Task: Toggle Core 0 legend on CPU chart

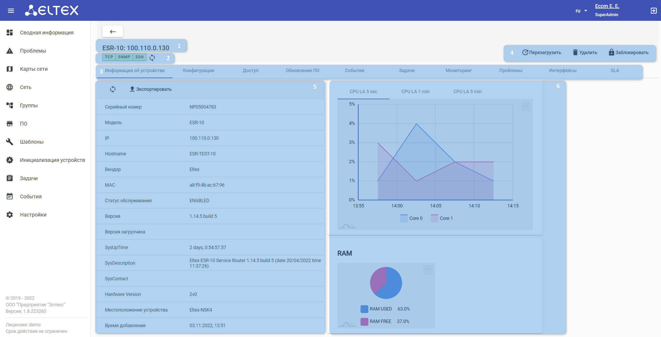Action: pos(411,218)
